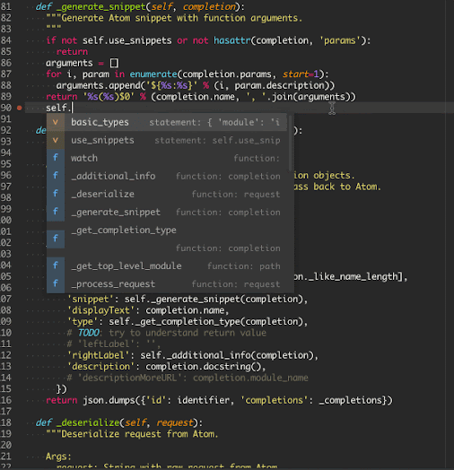Screen dimensions: 454x470
Task: Click the function icon next to _generate_snippet
Action: [x=56, y=213]
